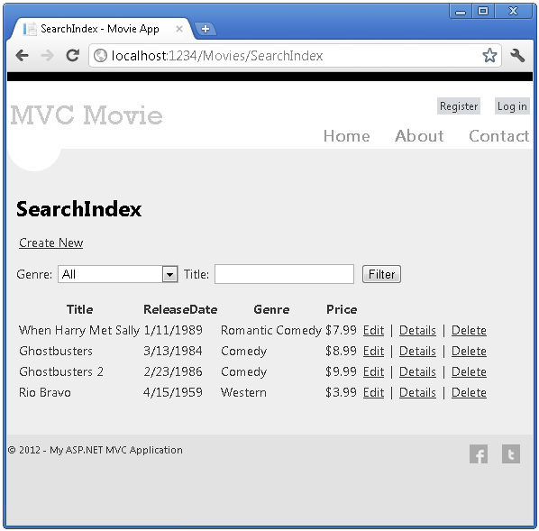
Task: Edit the $8.99 Ghostbusters row
Action: [373, 351]
